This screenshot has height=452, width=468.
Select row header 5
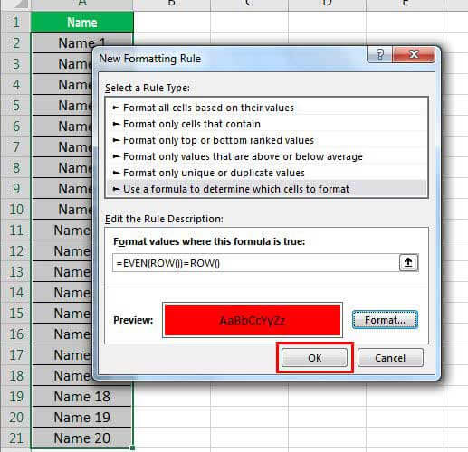click(15, 106)
